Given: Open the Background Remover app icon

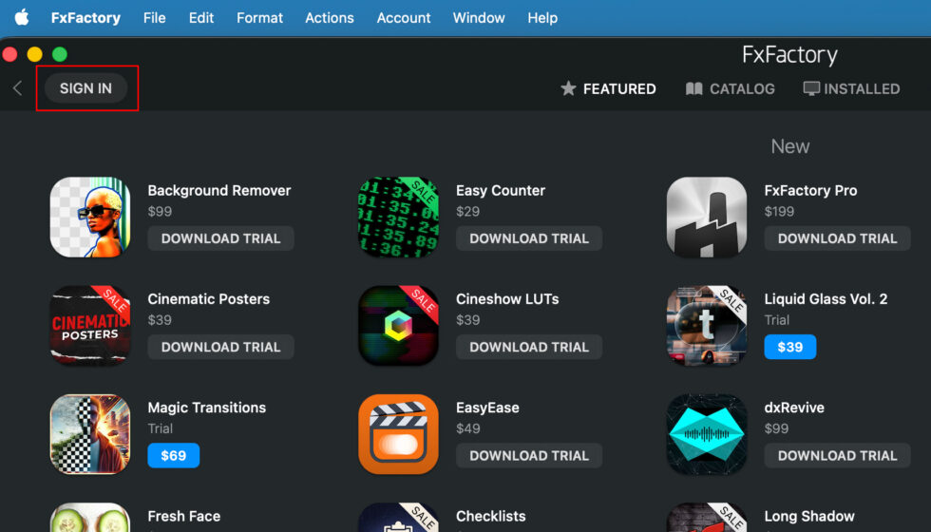Looking at the screenshot, I should 90,218.
